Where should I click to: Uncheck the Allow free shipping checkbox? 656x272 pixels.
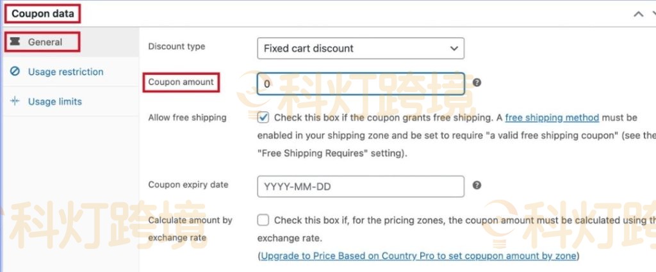pyautogui.click(x=263, y=118)
